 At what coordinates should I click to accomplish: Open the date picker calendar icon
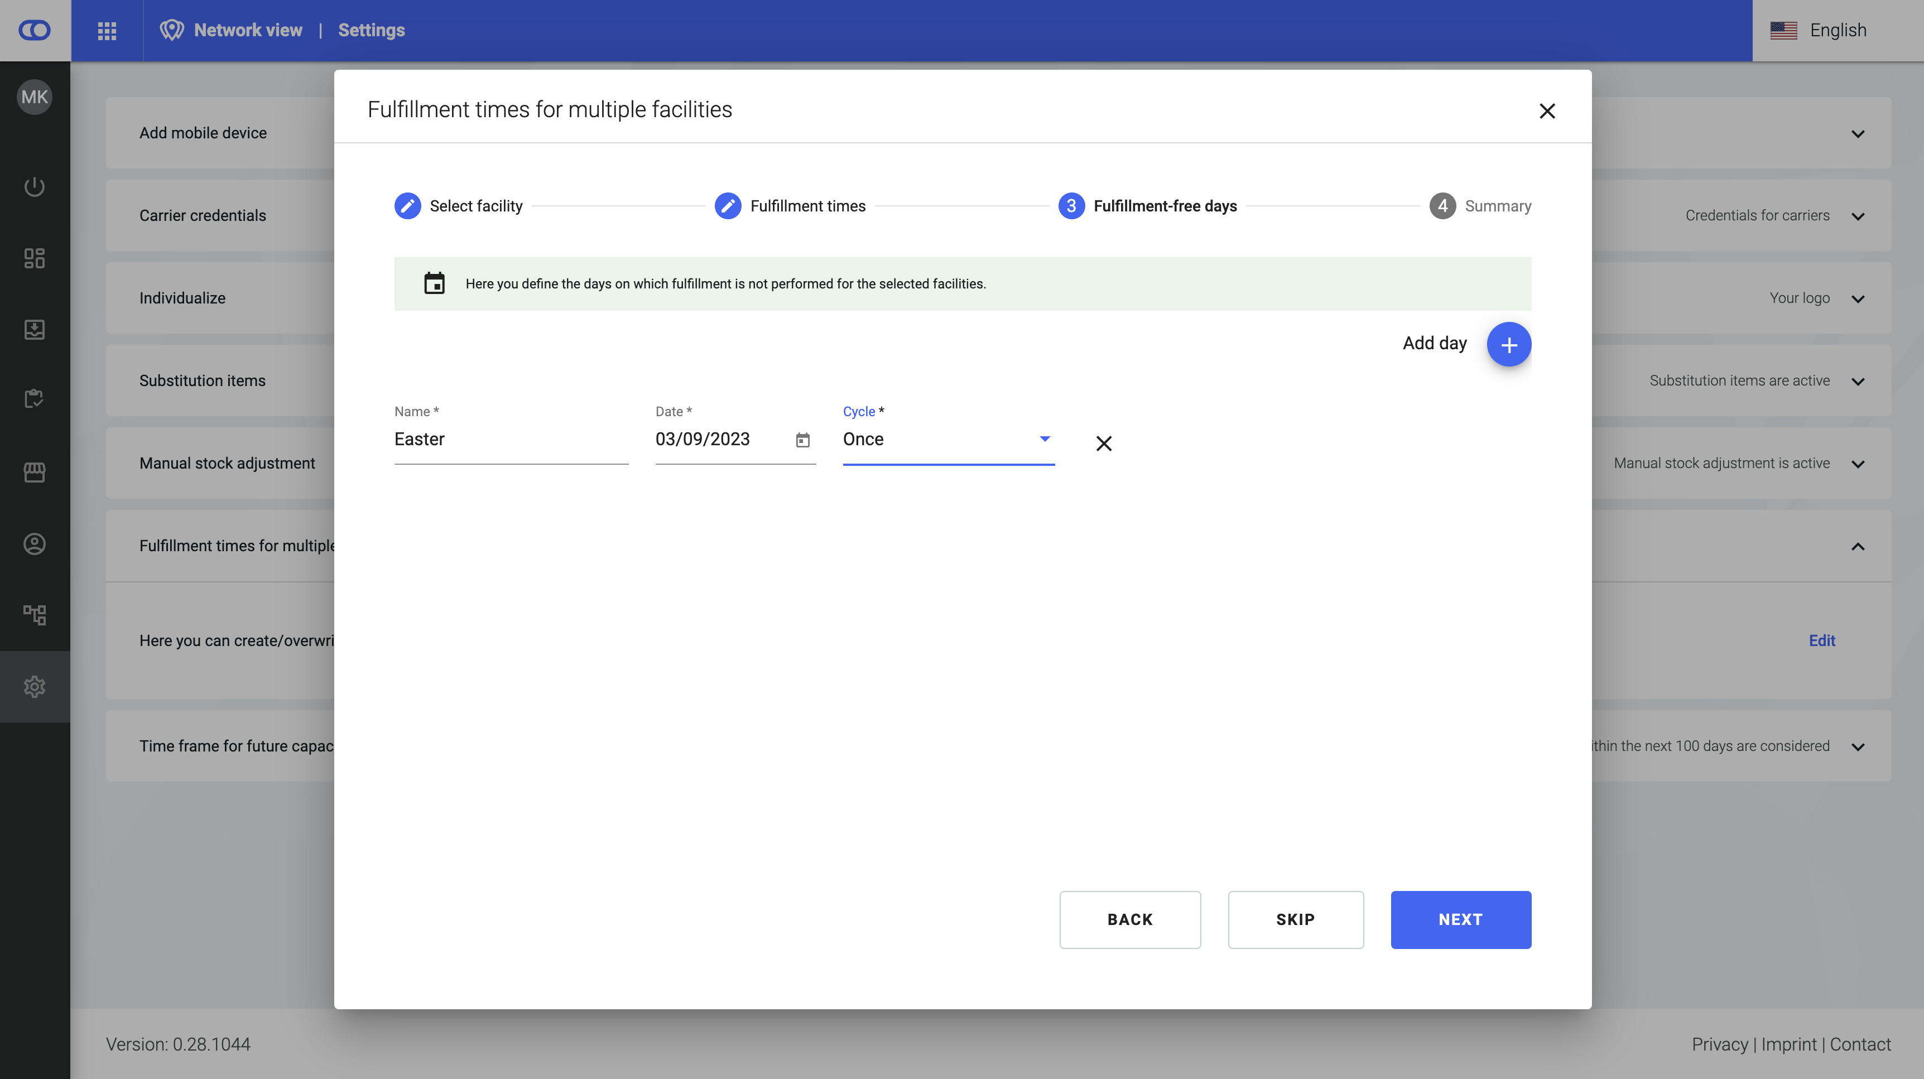click(x=802, y=440)
